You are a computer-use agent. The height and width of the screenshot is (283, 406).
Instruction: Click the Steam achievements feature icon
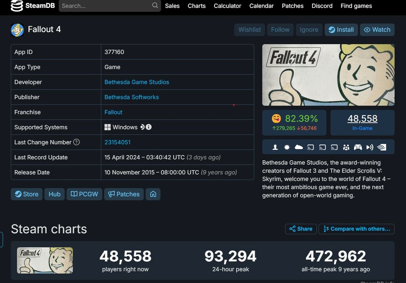287,147
